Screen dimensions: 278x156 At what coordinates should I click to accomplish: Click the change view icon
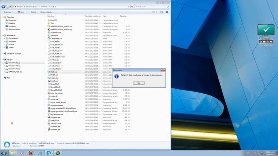tap(153, 12)
